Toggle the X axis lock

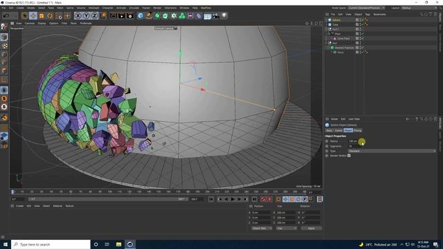click(78, 16)
